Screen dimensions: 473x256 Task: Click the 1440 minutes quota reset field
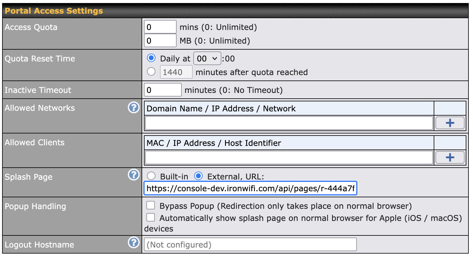coord(176,72)
